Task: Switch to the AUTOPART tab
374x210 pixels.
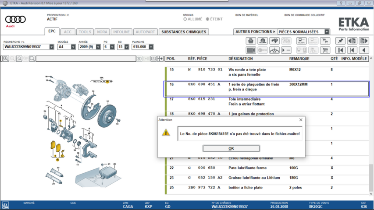Action: (145, 32)
